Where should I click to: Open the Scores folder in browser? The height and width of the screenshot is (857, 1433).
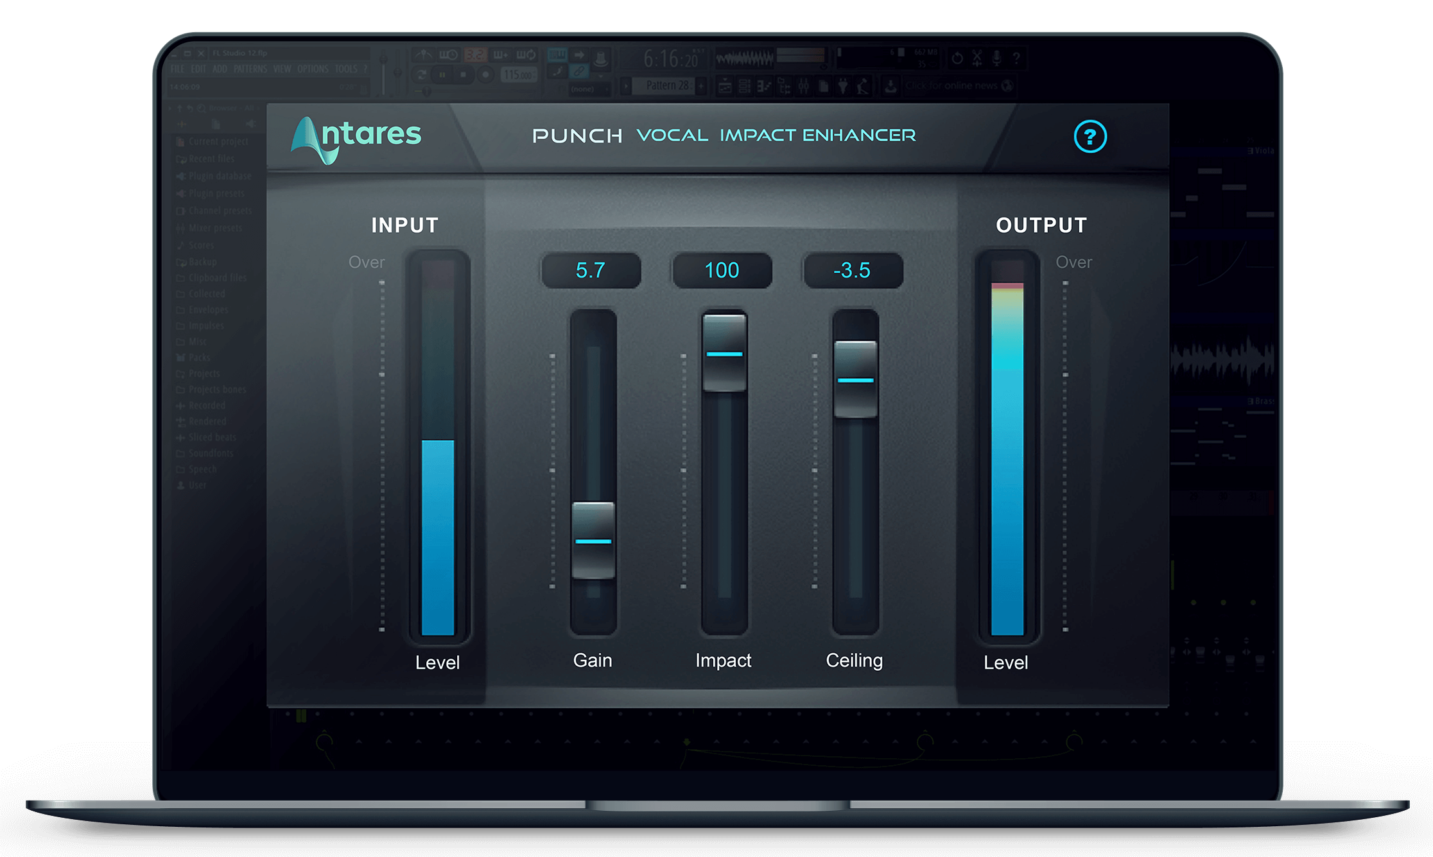point(195,245)
